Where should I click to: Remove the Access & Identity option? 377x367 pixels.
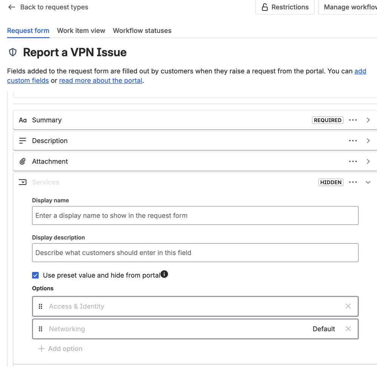[348, 306]
